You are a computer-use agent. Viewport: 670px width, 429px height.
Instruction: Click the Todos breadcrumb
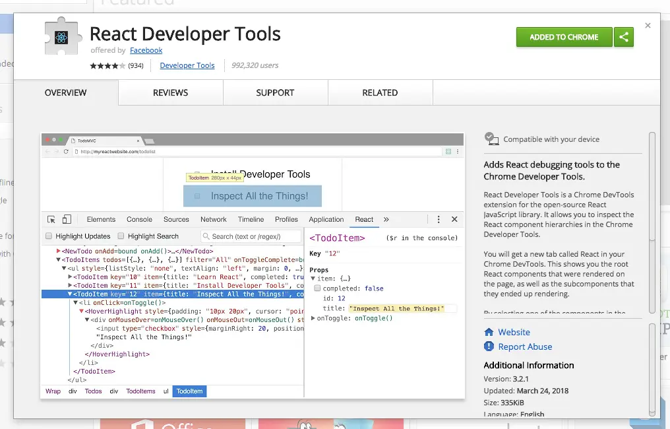(x=93, y=391)
